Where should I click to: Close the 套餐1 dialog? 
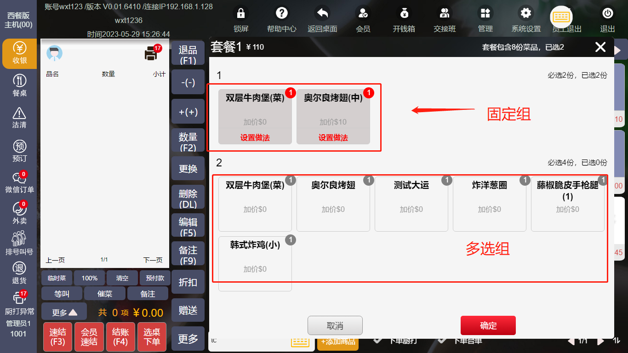coord(600,47)
